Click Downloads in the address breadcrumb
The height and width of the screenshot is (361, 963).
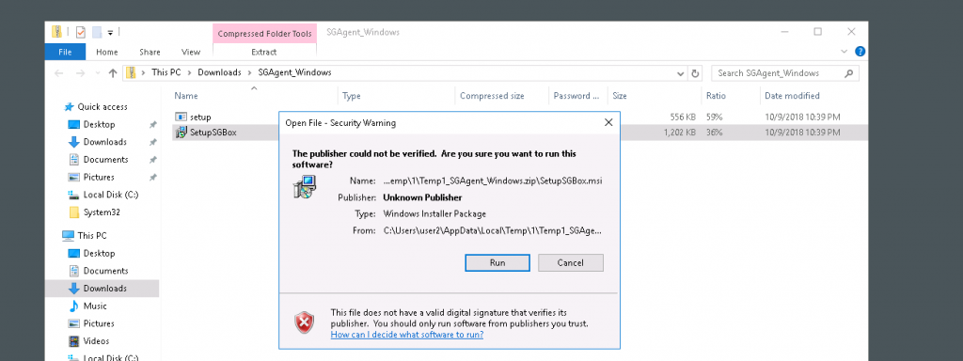(x=219, y=72)
